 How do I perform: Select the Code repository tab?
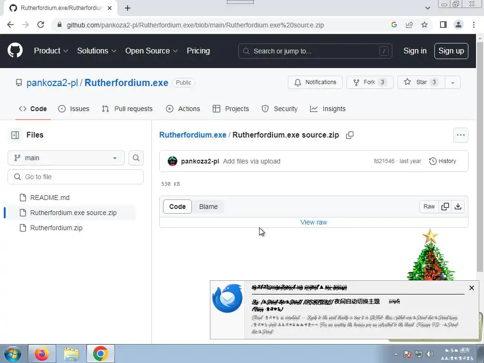33,109
